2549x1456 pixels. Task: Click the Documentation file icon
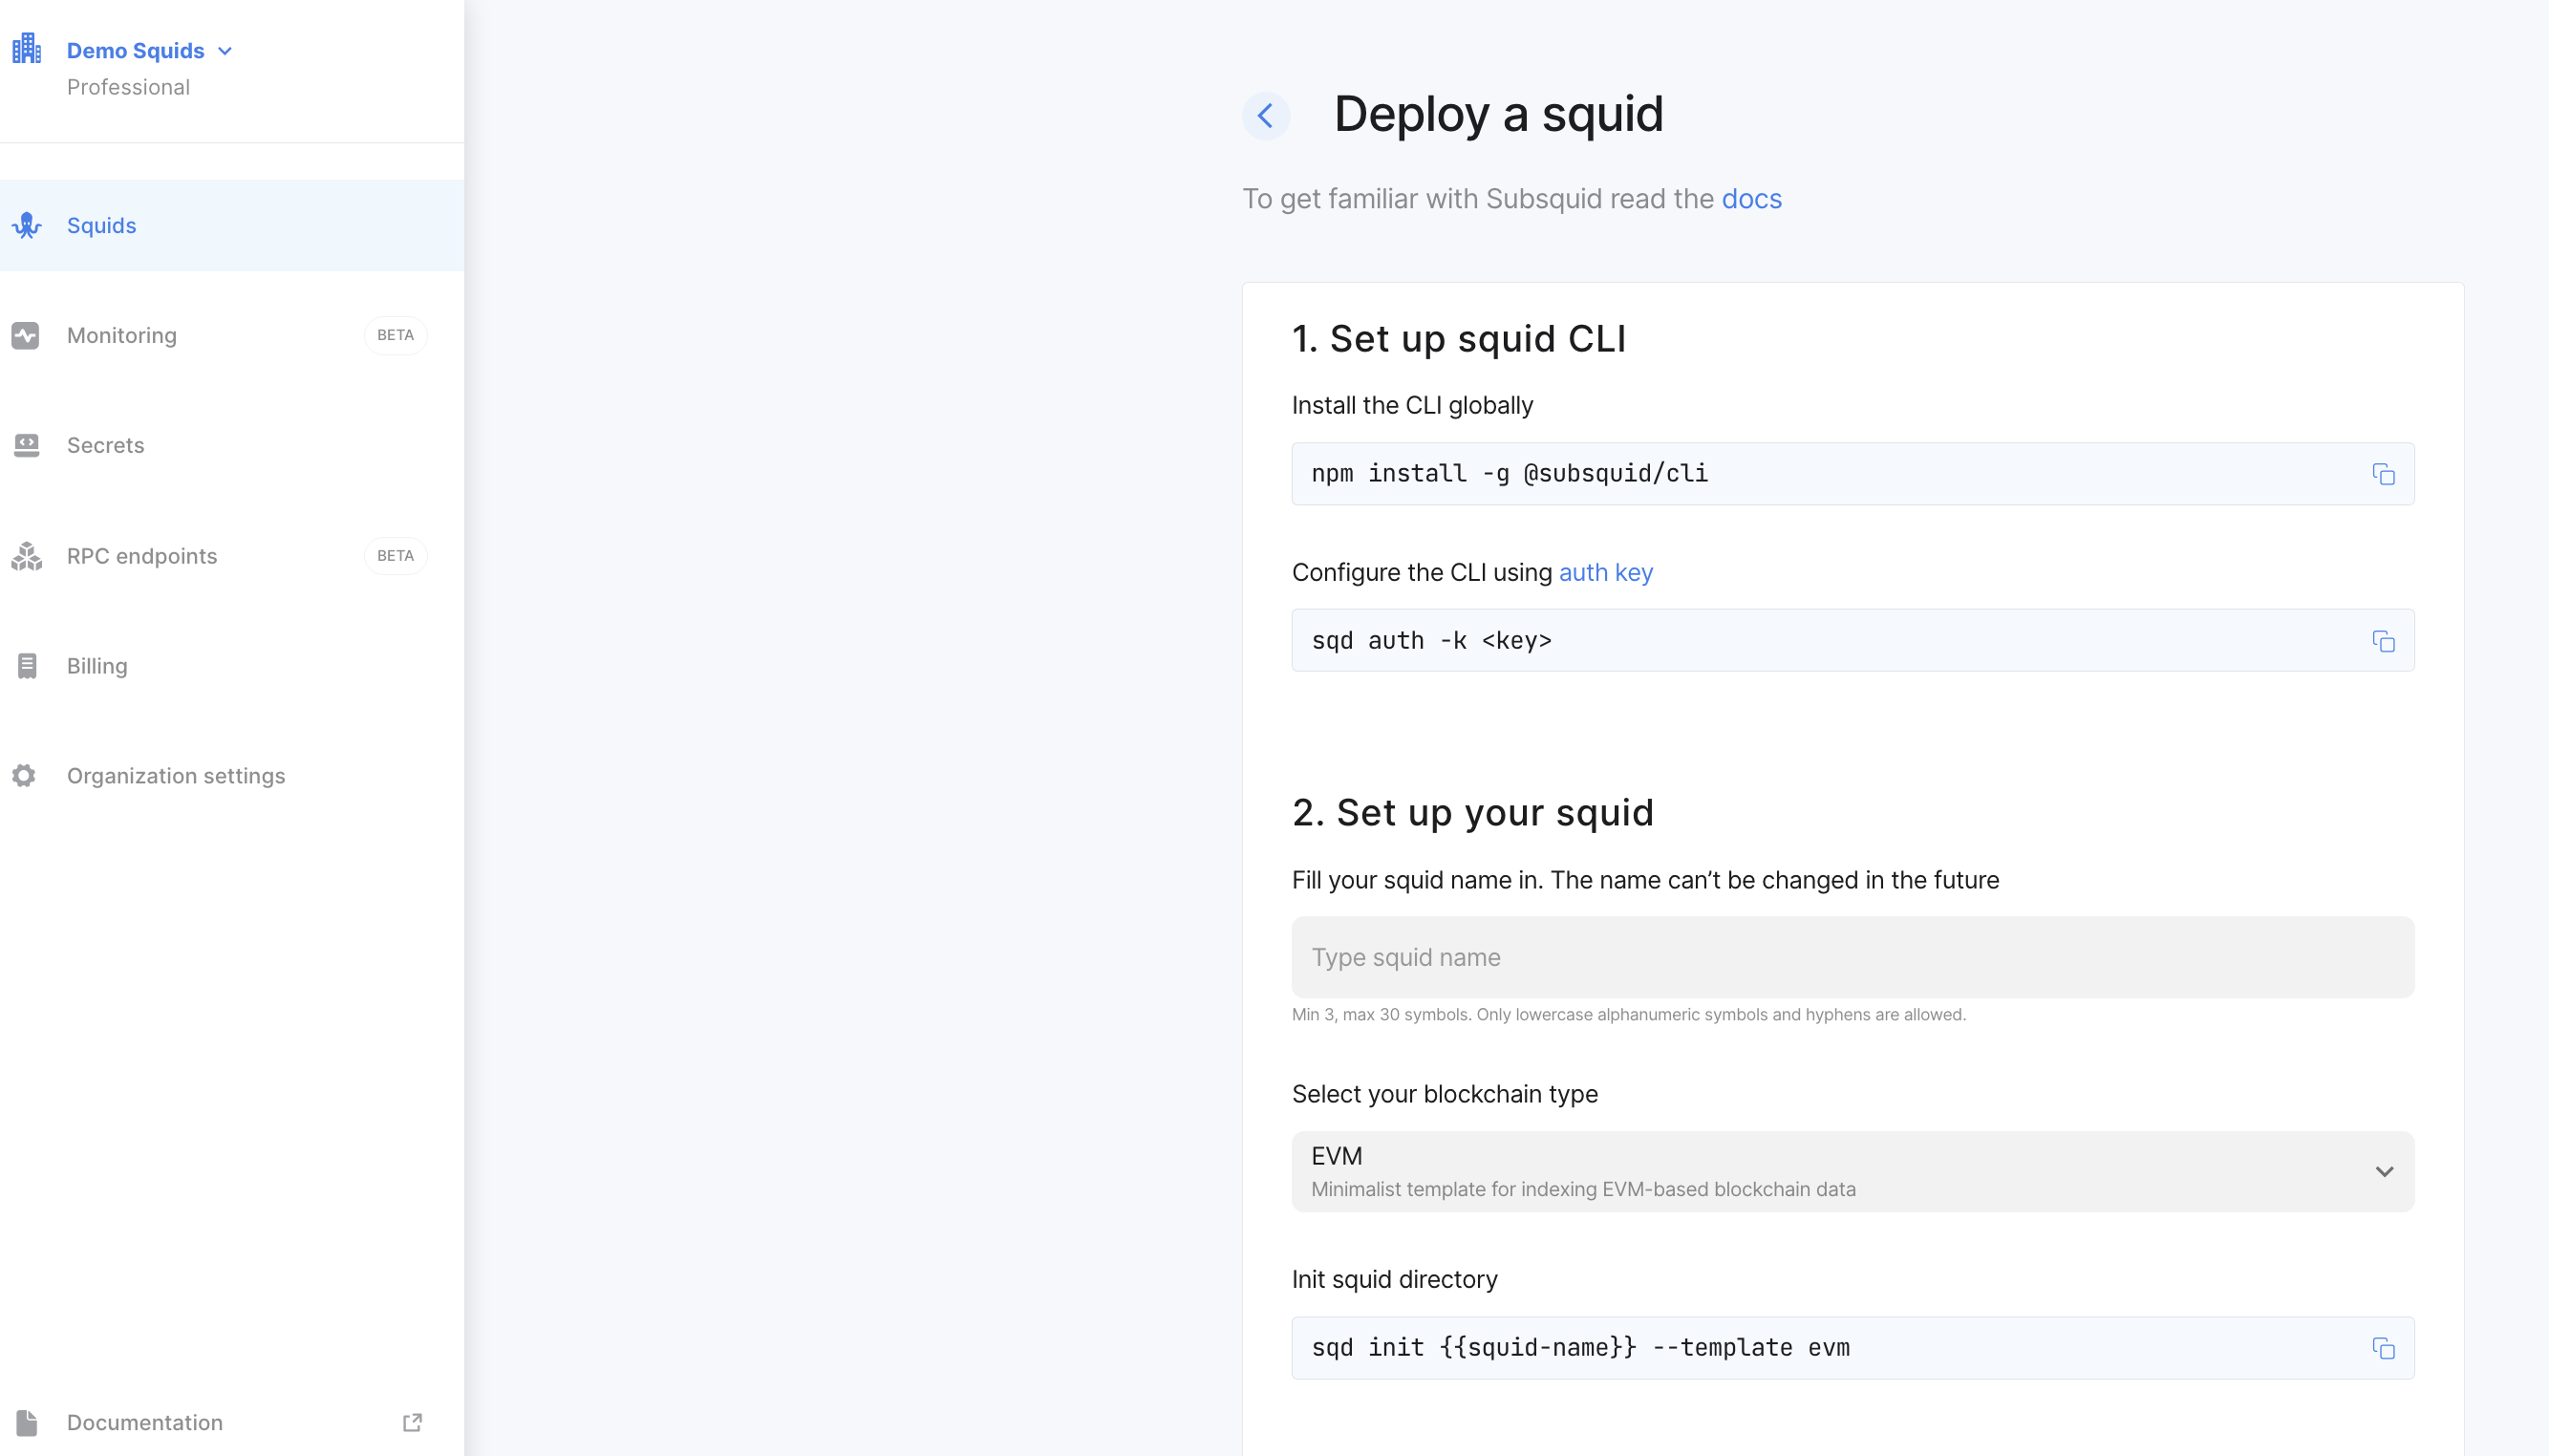[27, 1422]
